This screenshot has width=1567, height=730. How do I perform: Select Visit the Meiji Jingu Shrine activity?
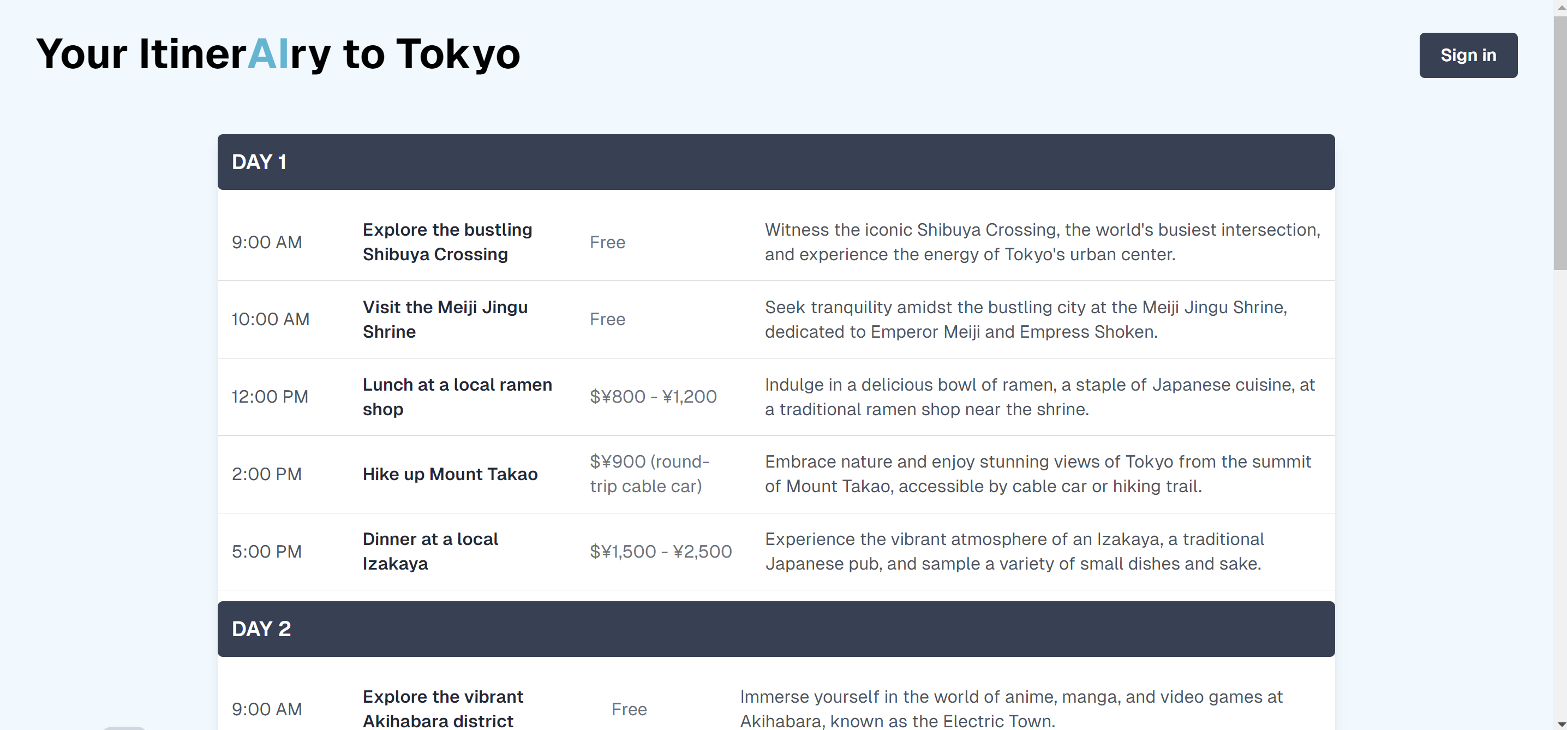point(445,319)
